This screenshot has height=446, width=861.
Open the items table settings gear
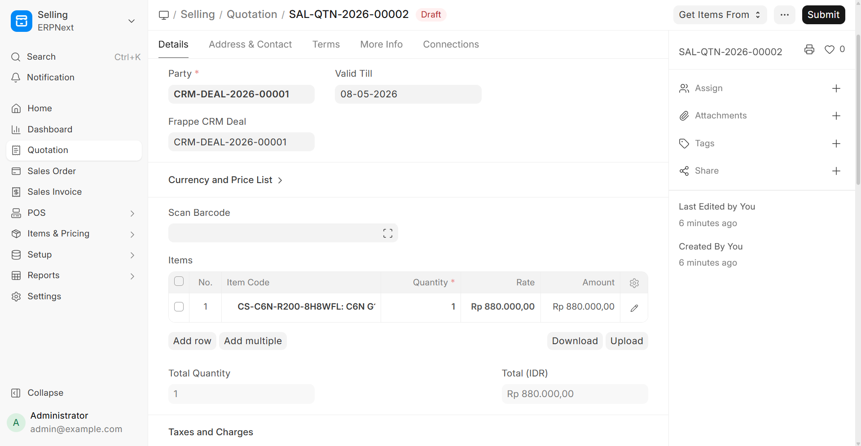(x=634, y=283)
